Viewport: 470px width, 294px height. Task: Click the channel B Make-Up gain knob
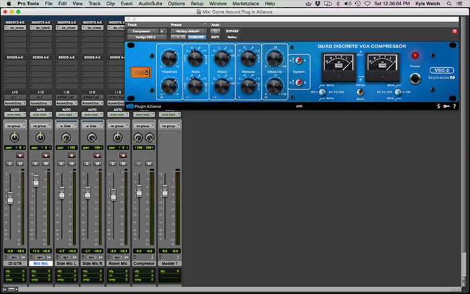(274, 85)
